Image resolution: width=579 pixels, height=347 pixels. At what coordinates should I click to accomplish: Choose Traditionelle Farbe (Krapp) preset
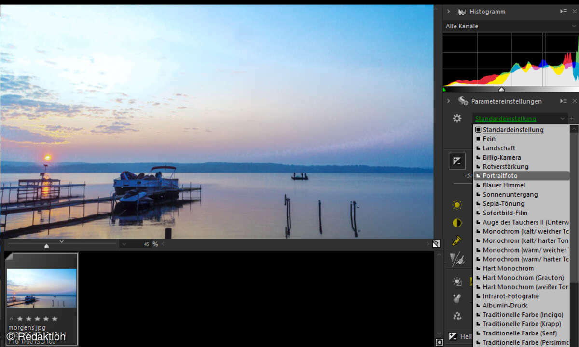pos(522,324)
